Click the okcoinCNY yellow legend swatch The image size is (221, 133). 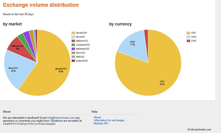tap(73, 33)
